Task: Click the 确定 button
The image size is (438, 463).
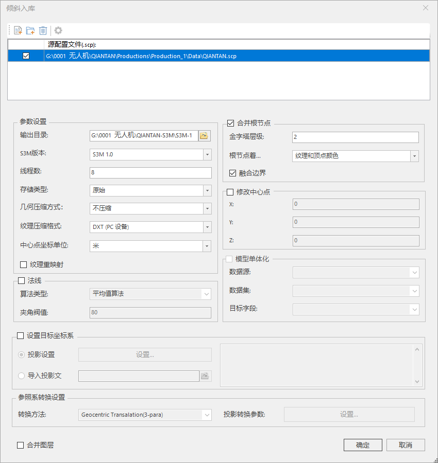Action: pyautogui.click(x=363, y=445)
